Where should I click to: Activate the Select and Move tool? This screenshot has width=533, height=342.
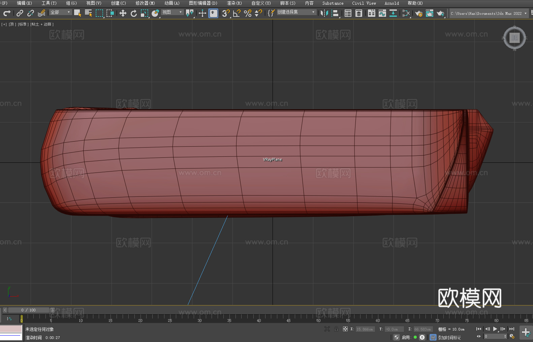pyautogui.click(x=123, y=13)
